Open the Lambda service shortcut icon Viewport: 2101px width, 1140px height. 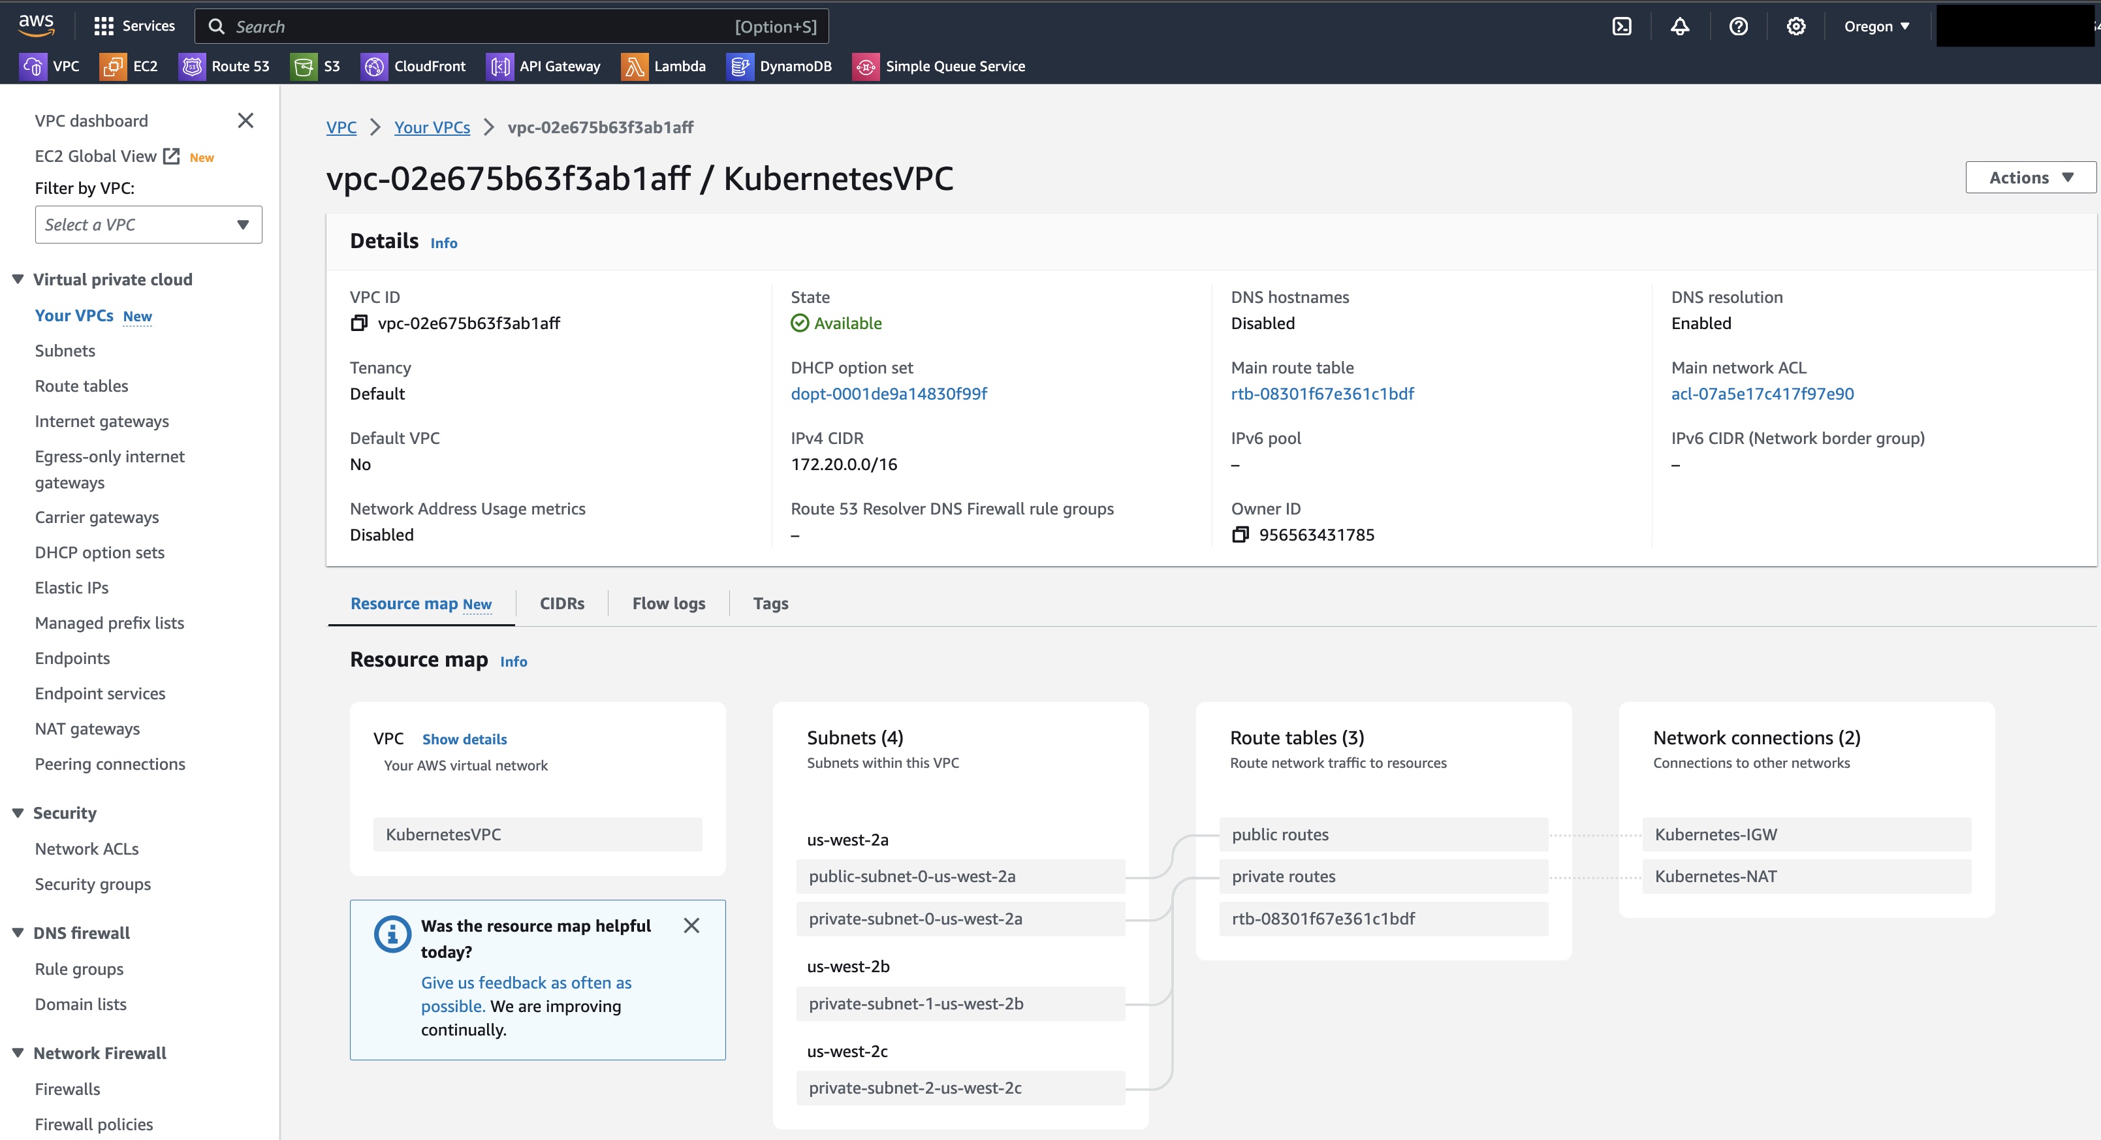[x=634, y=66]
